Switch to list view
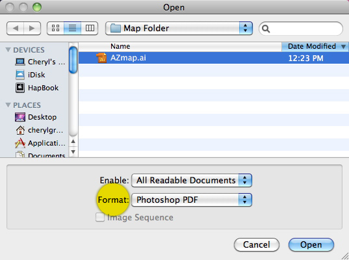This screenshot has width=349, height=260. [72, 28]
